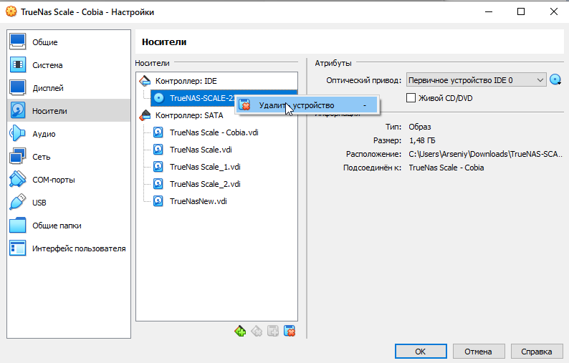
Task: Enable the Живой CD/DVD checkbox
Action: [x=411, y=98]
